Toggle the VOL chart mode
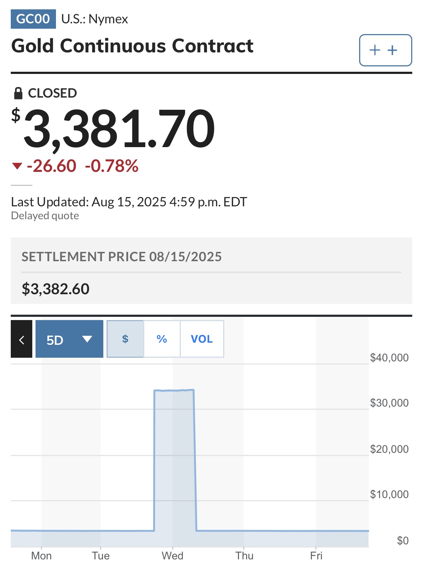The width and height of the screenshot is (423, 568). [202, 339]
